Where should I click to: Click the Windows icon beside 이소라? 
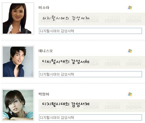pyautogui.click(x=130, y=8)
